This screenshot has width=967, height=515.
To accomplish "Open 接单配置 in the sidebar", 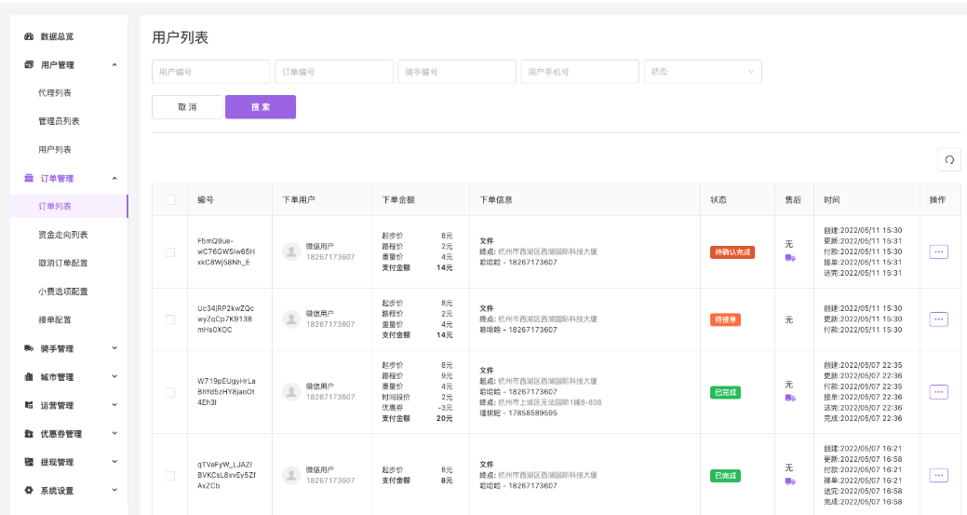I will [55, 320].
